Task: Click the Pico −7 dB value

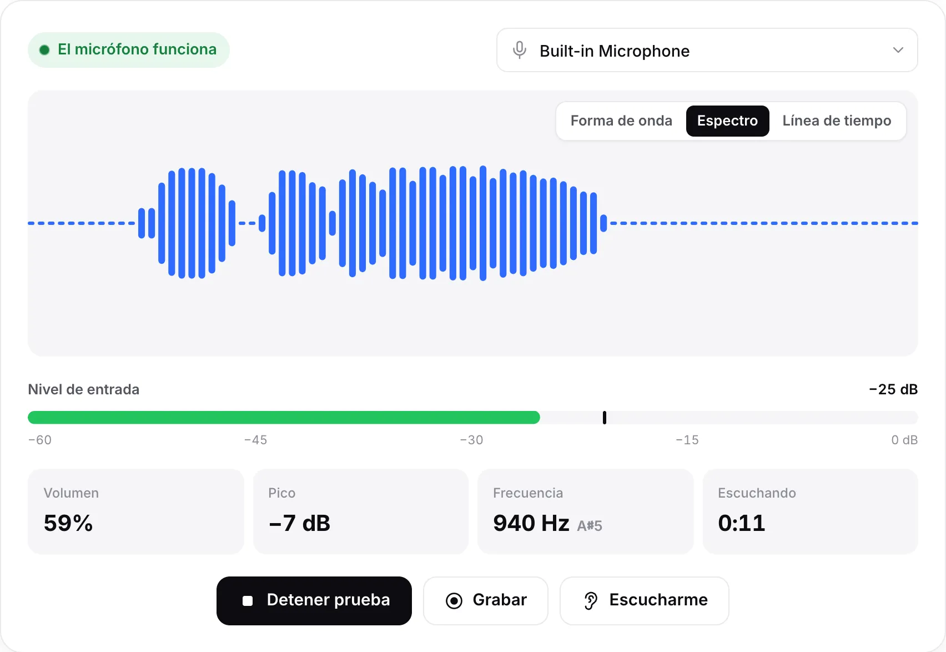Action: tap(299, 523)
